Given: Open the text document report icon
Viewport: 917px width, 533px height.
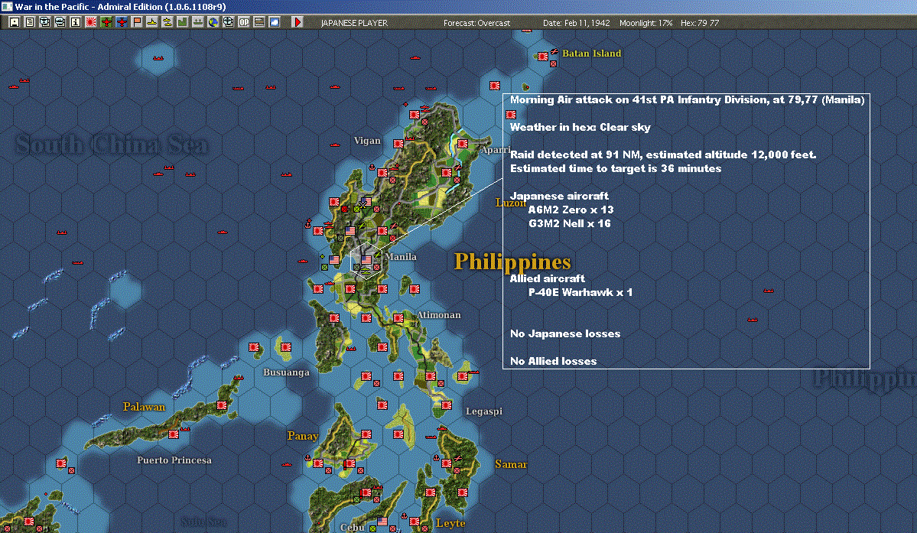Looking at the screenshot, I should click(30, 21).
